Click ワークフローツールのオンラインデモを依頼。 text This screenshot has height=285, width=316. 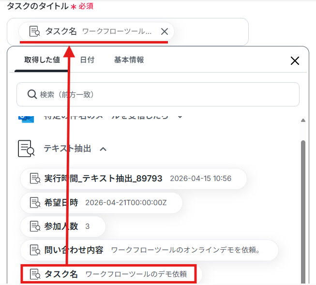point(185,250)
